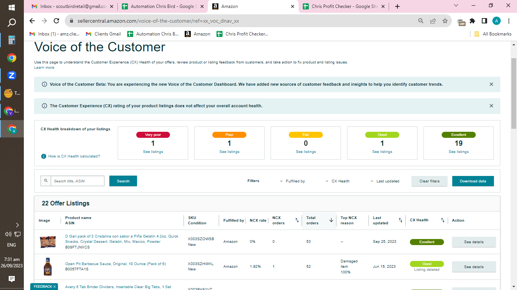This screenshot has height=290, width=517.
Task: Dismiss the CX rating account health banner
Action: pos(491,106)
